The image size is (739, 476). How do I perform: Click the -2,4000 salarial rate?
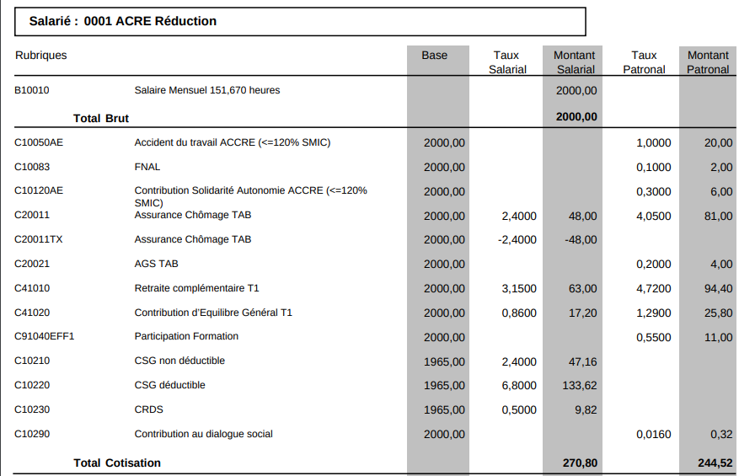click(517, 240)
